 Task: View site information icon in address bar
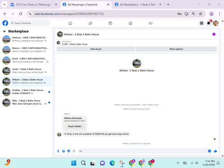[30, 14]
